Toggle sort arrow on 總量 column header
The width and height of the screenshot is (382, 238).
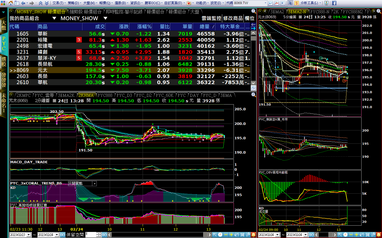click(212, 27)
